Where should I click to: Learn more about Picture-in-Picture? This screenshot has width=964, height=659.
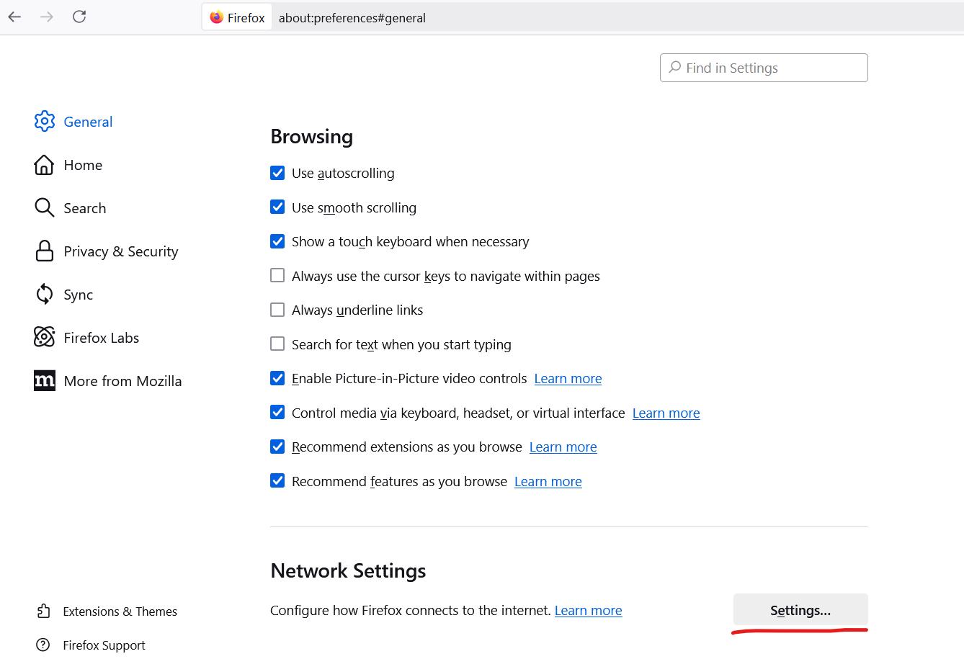tap(568, 379)
